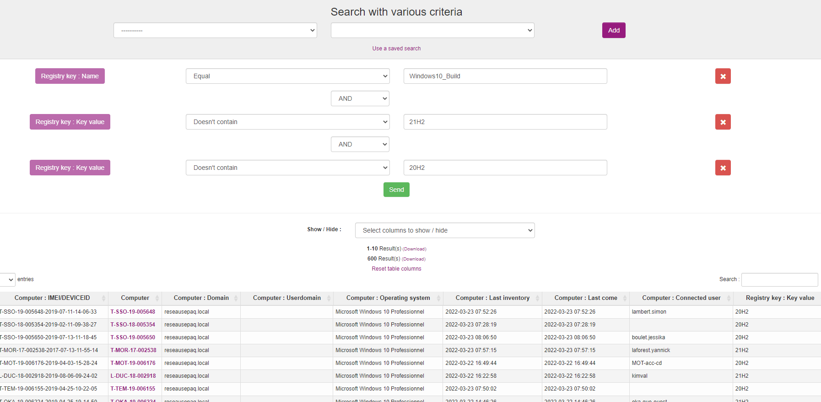Open the entries per page dropdown
This screenshot has height=402, width=821.
click(x=8, y=279)
